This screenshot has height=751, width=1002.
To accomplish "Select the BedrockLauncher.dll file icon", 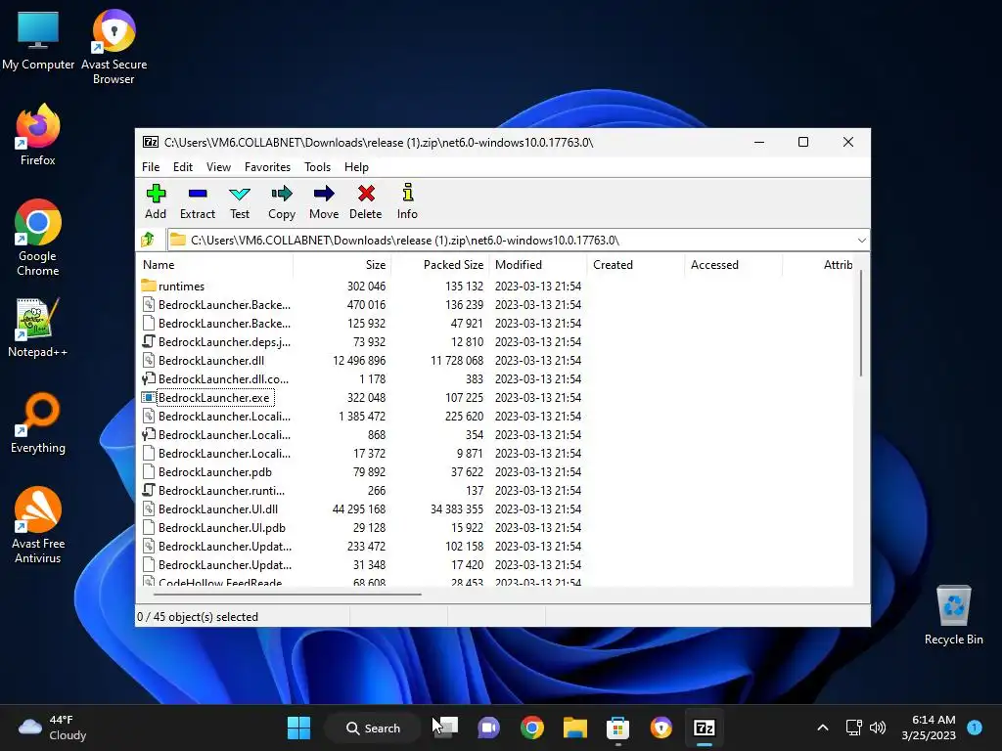I will [x=149, y=360].
